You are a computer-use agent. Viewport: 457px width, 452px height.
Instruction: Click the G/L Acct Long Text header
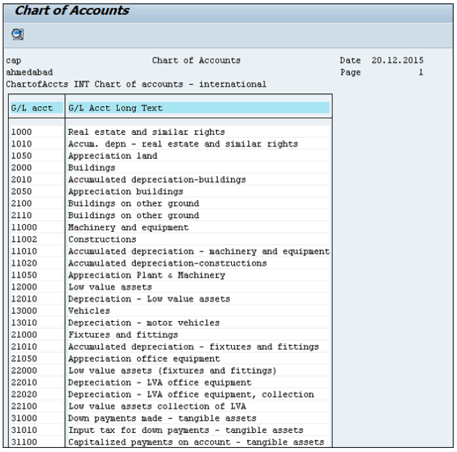(115, 108)
